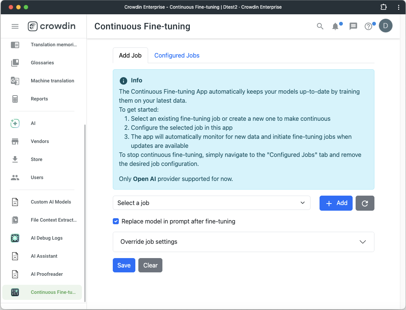The image size is (406, 310).
Task: Select the Add Job tab
Action: (x=130, y=55)
